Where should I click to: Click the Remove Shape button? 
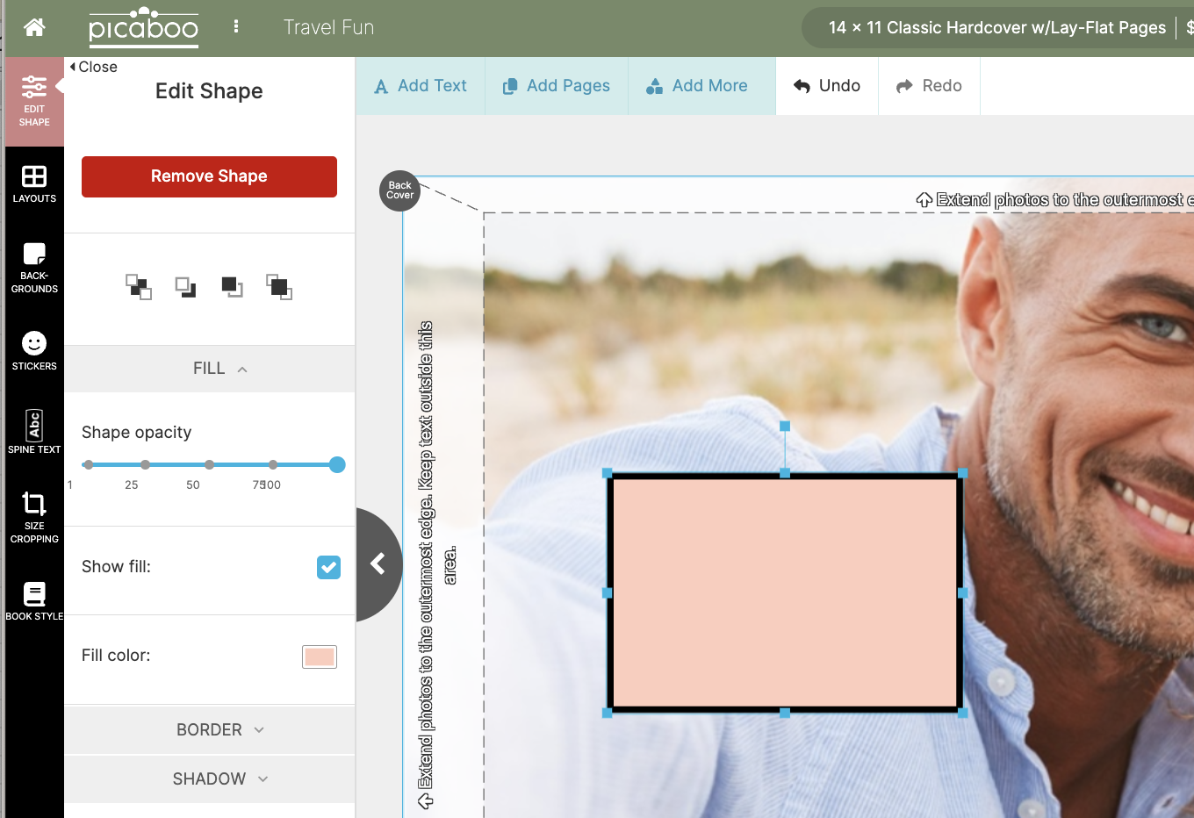pos(209,176)
